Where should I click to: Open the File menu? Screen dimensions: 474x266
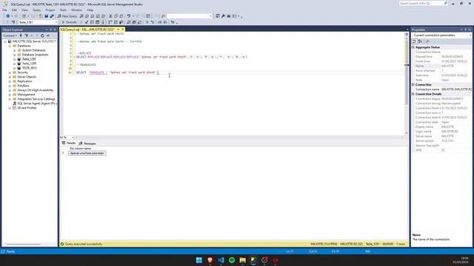click(x=4, y=10)
